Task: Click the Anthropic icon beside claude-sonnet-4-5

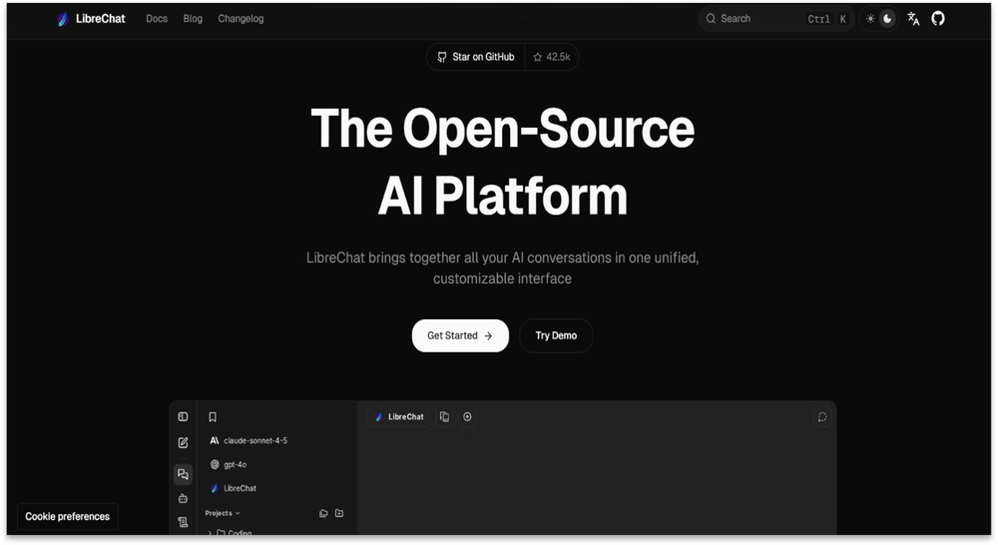Action: click(x=215, y=440)
